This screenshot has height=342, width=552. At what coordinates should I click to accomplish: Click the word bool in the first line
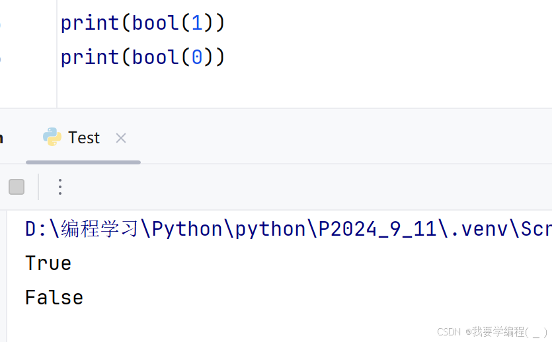(x=155, y=23)
